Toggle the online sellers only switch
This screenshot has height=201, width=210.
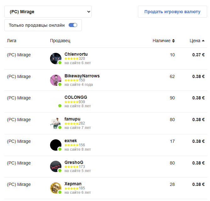click(73, 25)
